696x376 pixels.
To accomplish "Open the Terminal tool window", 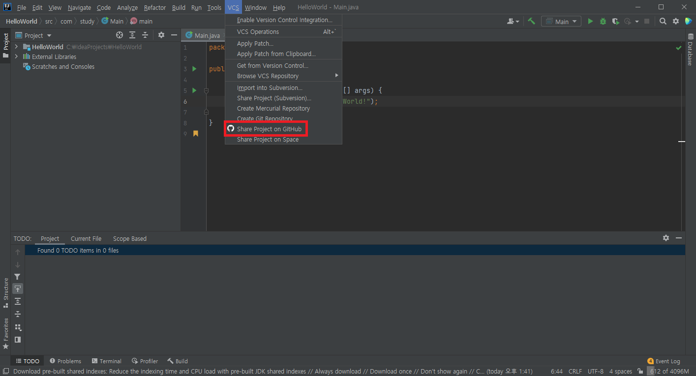I will tap(107, 361).
